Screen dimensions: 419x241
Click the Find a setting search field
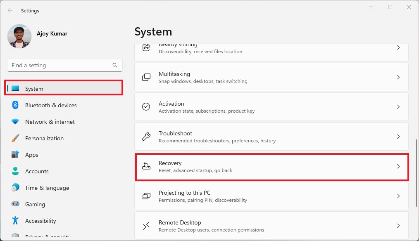click(x=60, y=65)
